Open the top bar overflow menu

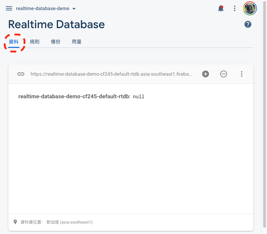click(x=235, y=8)
